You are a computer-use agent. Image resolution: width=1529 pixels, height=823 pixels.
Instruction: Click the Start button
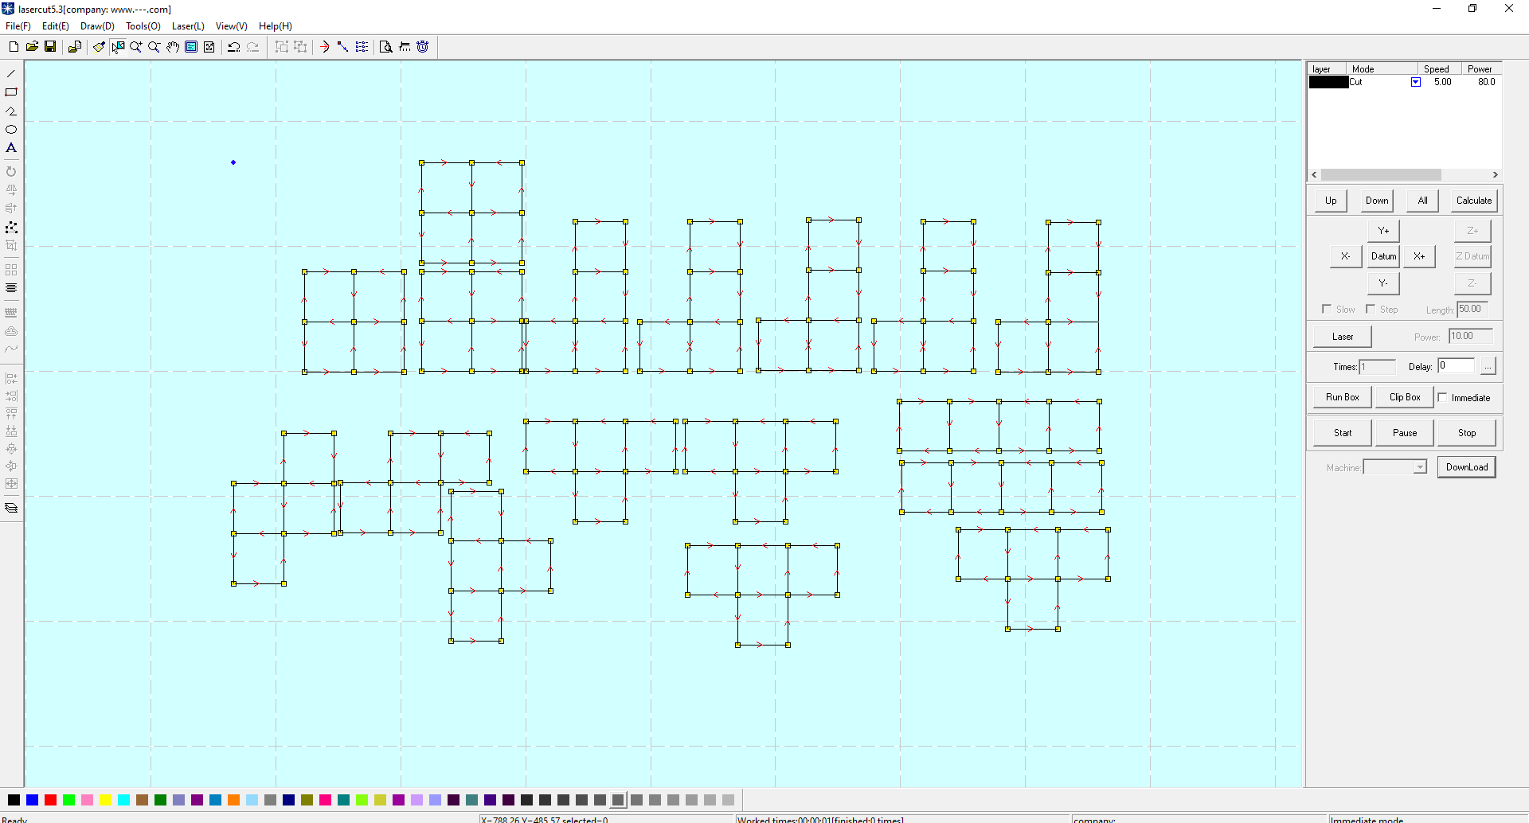pyautogui.click(x=1343, y=433)
